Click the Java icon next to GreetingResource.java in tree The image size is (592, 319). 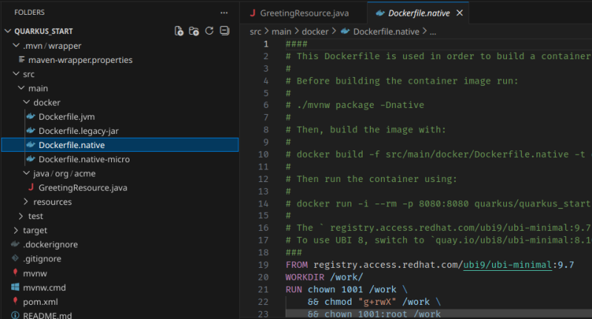tap(30, 188)
